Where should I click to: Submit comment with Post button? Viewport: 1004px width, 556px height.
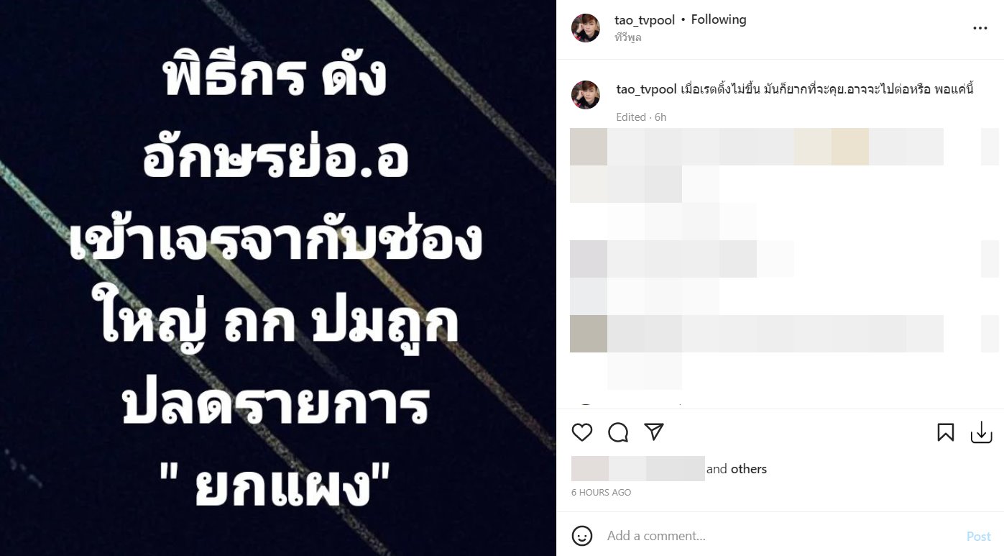coord(979,537)
